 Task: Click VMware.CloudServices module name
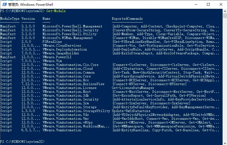point(62,46)
